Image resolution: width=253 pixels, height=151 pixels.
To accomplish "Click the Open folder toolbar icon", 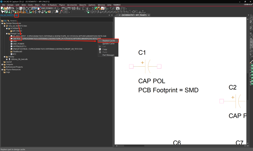I will click(x=5, y=8).
